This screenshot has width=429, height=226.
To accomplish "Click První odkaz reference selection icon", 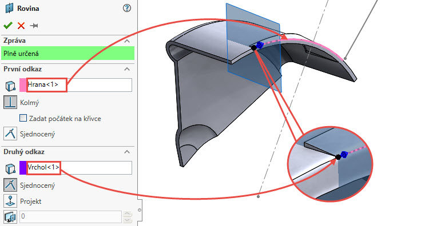I will 10,86.
